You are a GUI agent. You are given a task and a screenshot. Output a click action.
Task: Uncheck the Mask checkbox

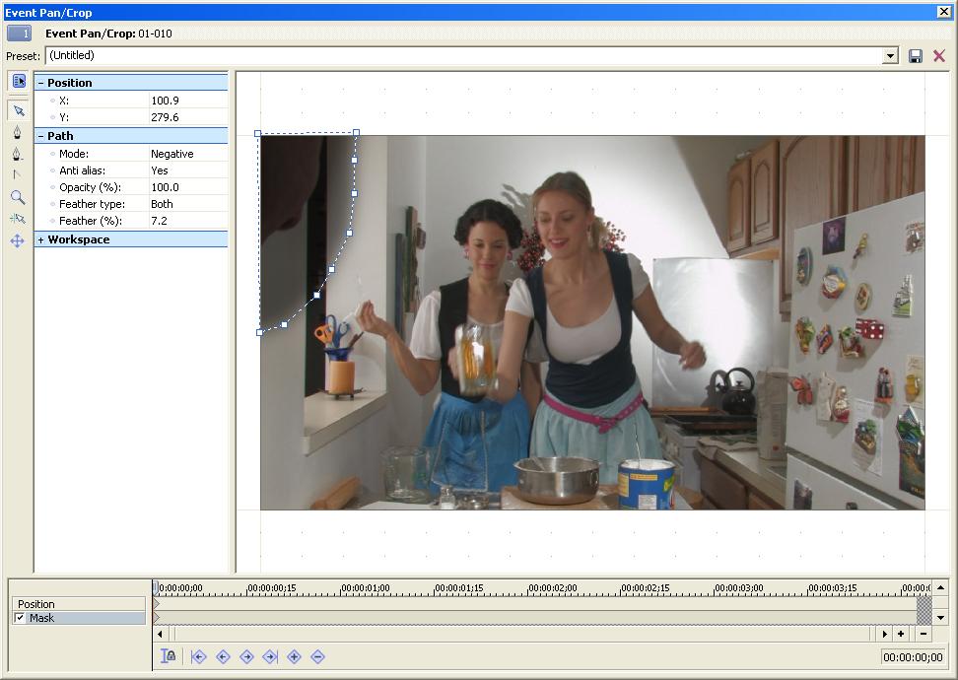(x=20, y=618)
